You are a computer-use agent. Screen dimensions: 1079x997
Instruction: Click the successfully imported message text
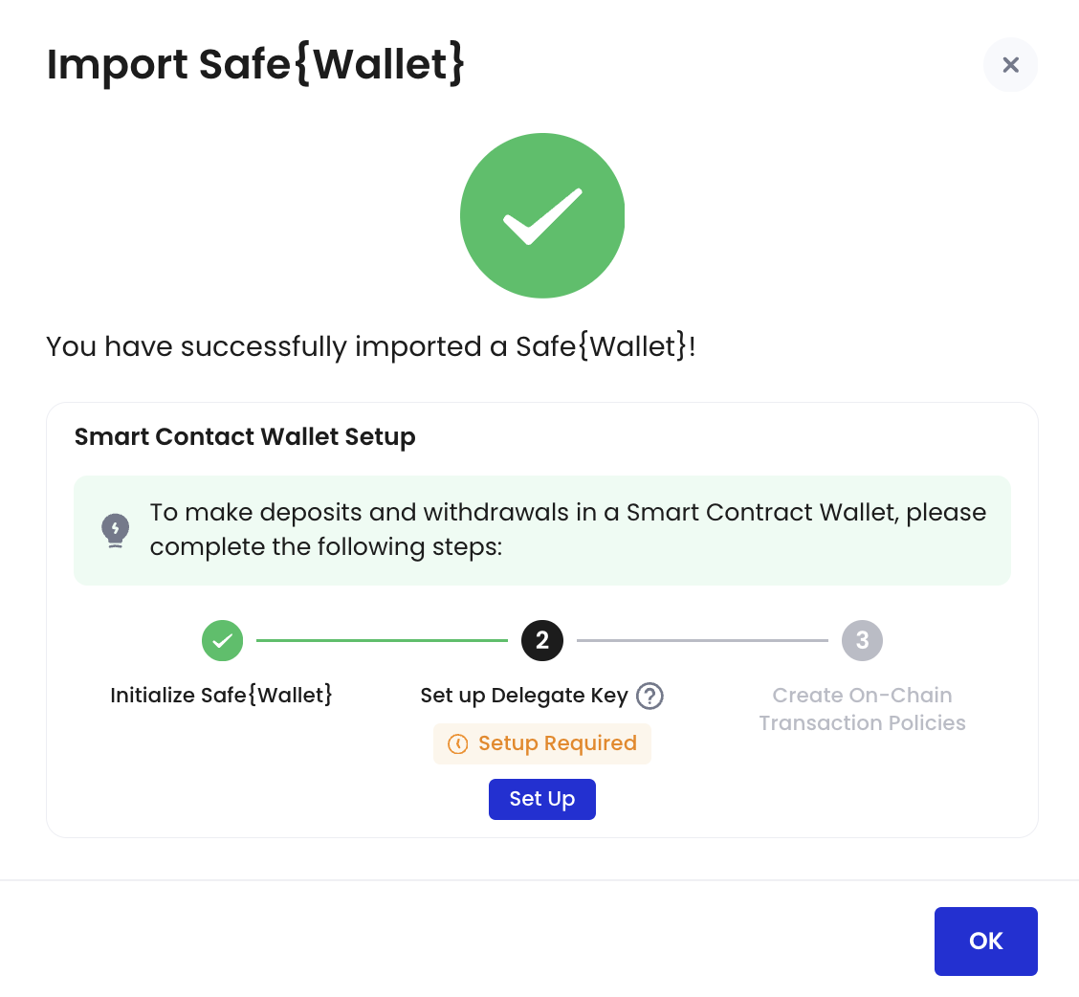pyautogui.click(x=371, y=346)
